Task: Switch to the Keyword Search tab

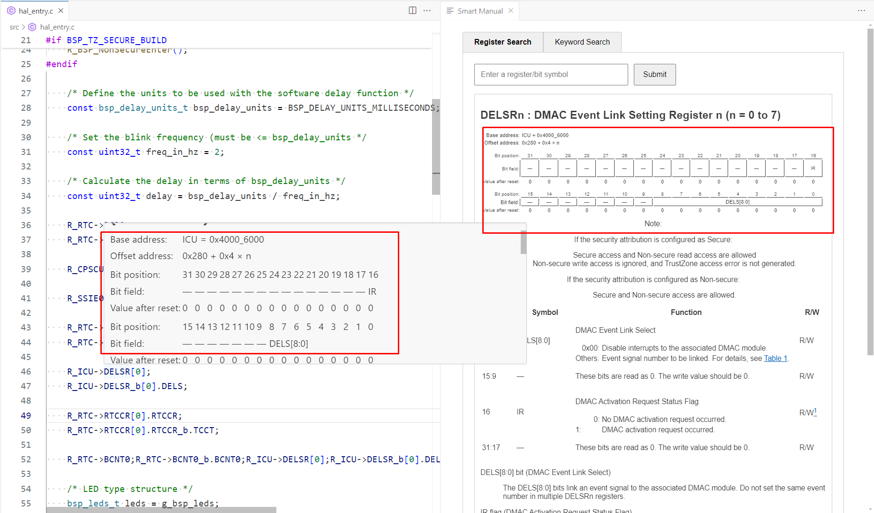Action: pyautogui.click(x=582, y=42)
